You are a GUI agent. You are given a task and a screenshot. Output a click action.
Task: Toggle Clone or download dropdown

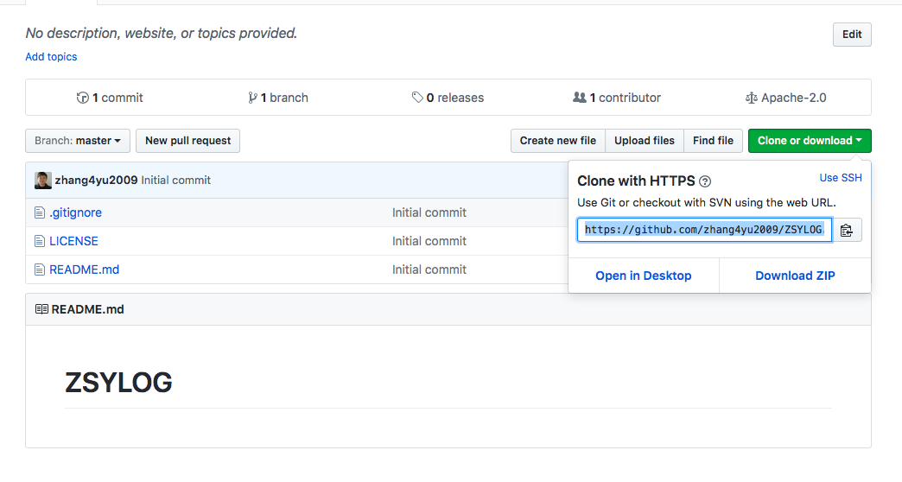[810, 141]
